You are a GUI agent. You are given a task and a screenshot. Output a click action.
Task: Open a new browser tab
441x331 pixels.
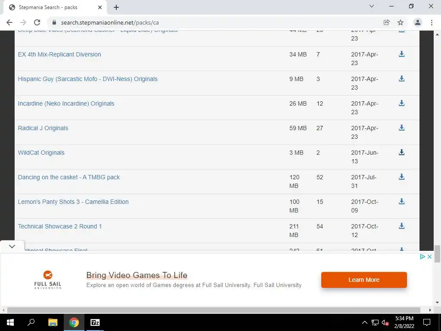coord(116,7)
